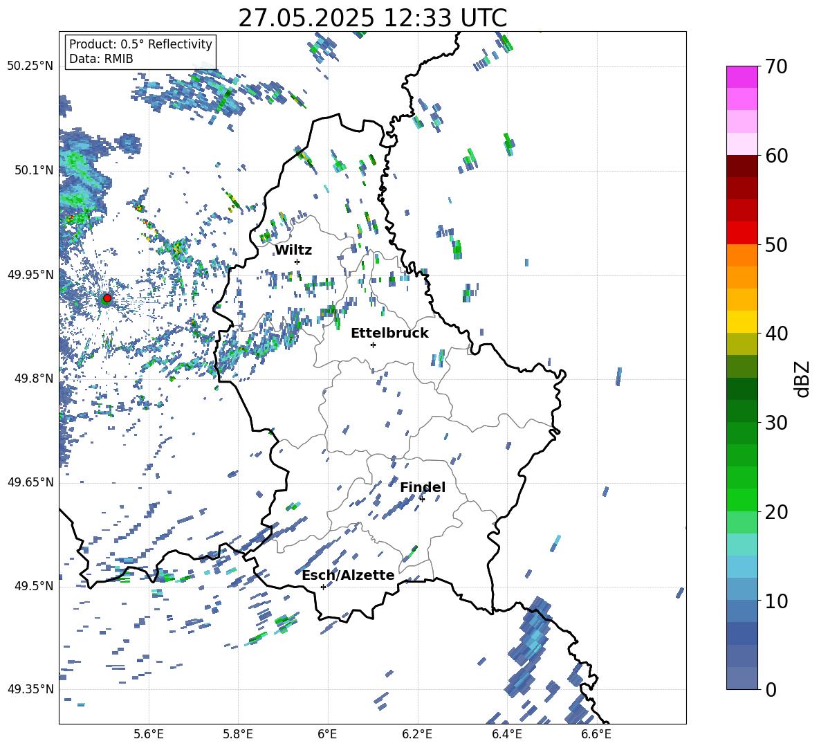Click the Ettelbruck city label
The image size is (819, 748).
coord(389,334)
